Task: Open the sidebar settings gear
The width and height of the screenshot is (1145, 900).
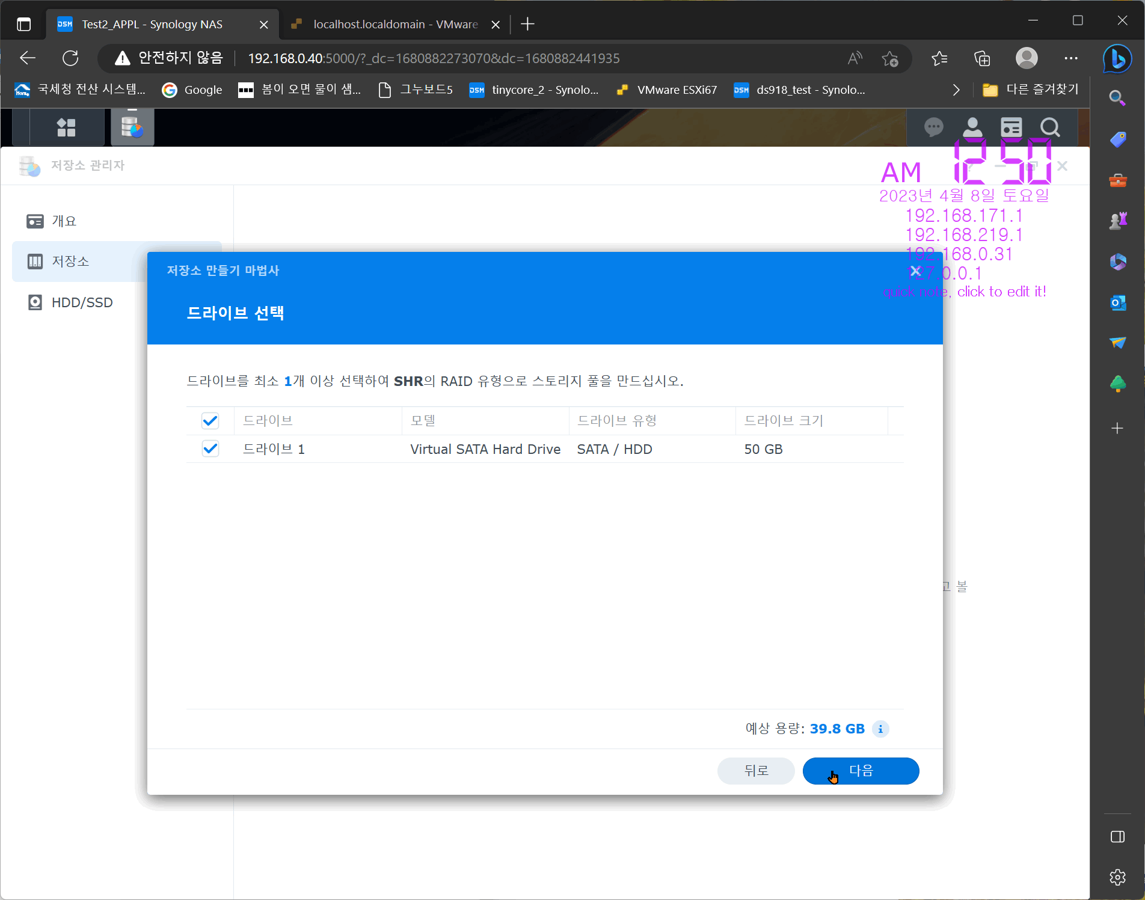Action: click(1117, 877)
